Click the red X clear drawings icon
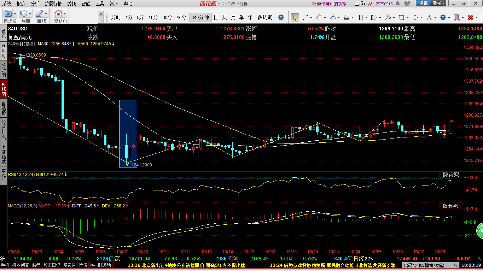Image resolution: width=483 pixels, height=271 pixels. 470,17
